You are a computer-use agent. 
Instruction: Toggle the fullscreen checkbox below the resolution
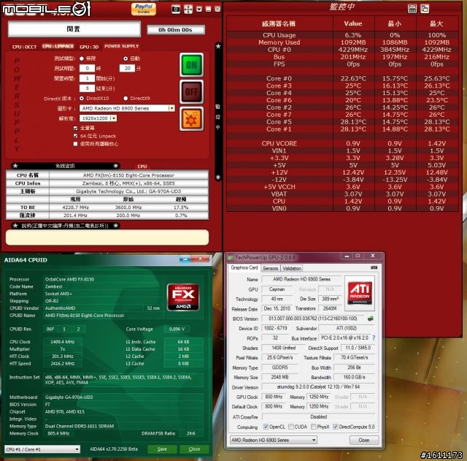click(75, 129)
